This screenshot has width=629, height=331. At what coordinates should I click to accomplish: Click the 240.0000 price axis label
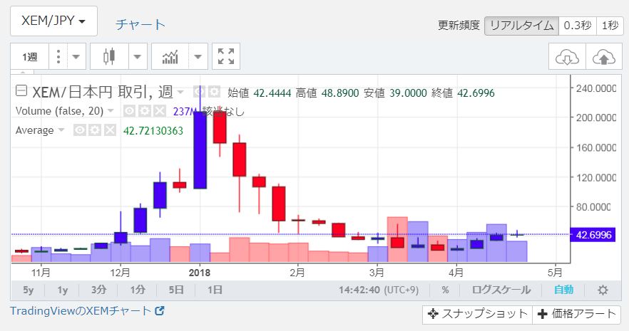[595, 88]
